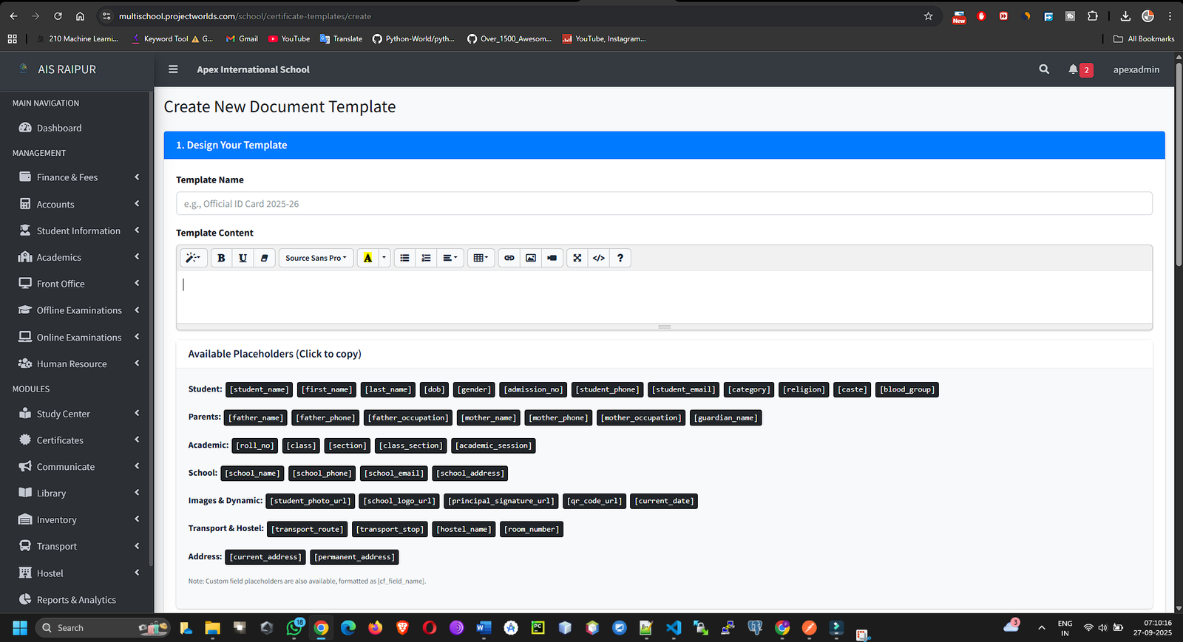This screenshot has height=642, width=1183.
Task: Click the eraser remove-formatting icon
Action: 264,258
